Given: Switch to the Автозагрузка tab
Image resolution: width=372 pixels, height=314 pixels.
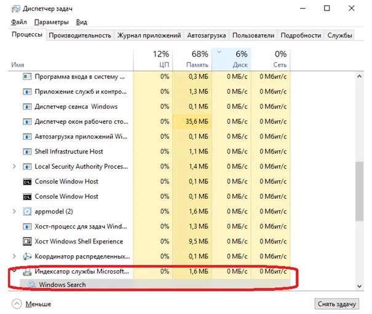Looking at the screenshot, I should 207,35.
